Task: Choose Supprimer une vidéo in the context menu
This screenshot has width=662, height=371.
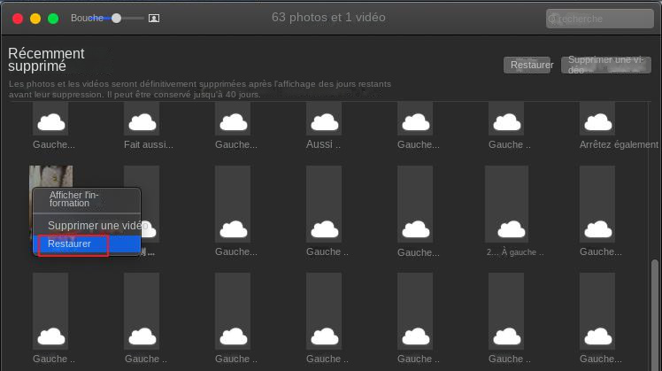Action: coord(87,225)
